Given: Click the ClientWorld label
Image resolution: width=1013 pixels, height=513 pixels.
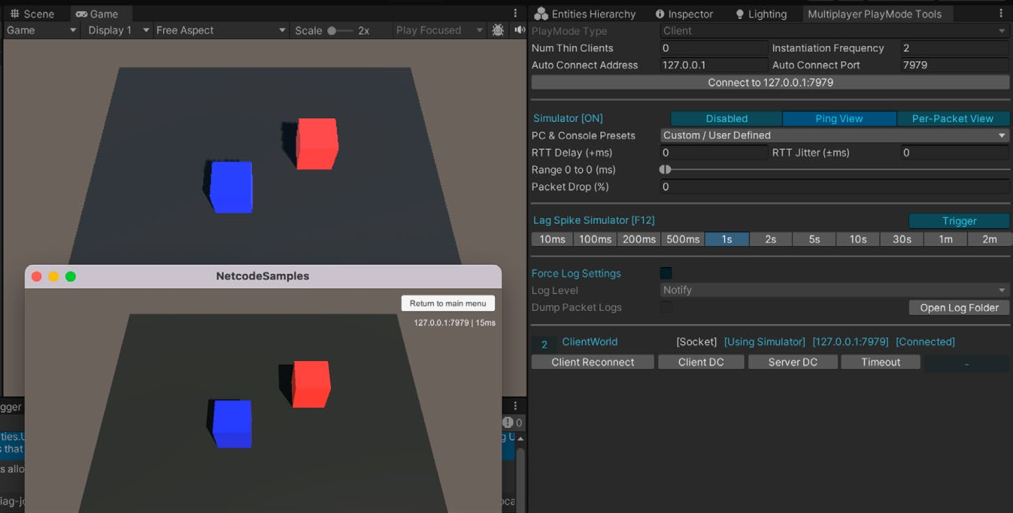Looking at the screenshot, I should pos(590,342).
